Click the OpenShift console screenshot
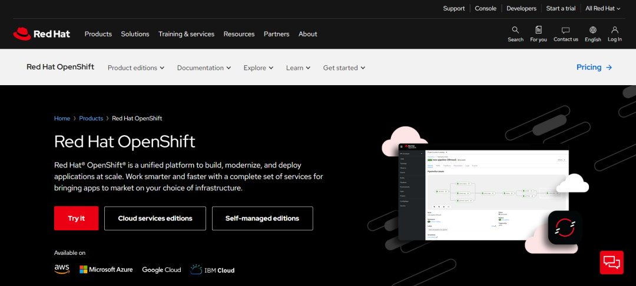636x286 pixels. [484, 192]
